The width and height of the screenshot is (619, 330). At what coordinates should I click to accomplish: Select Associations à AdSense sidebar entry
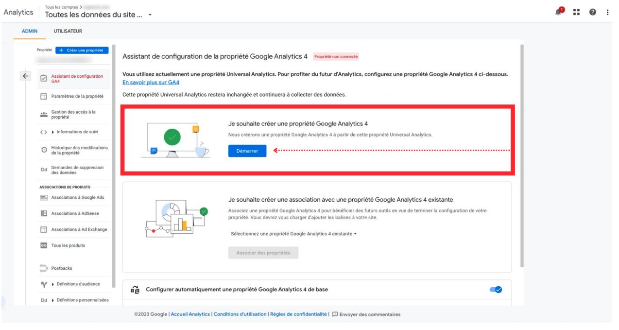74,213
